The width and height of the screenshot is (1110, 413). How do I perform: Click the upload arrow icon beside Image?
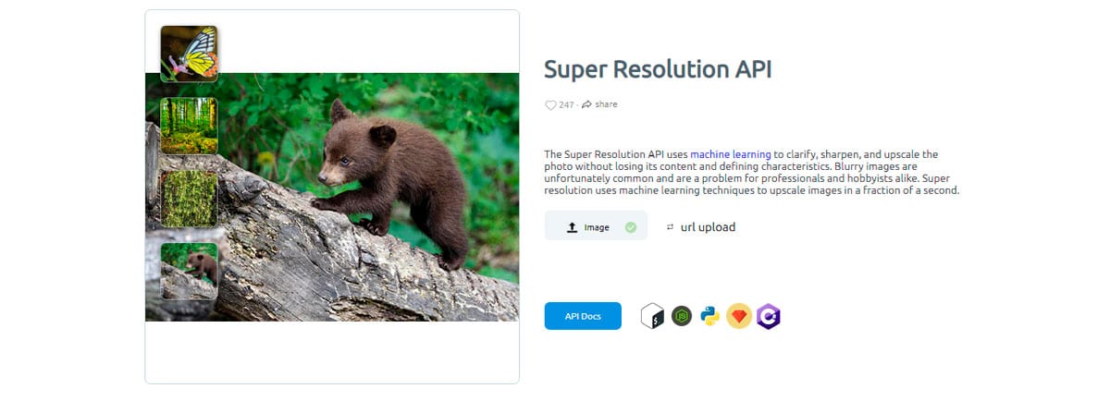pos(572,227)
